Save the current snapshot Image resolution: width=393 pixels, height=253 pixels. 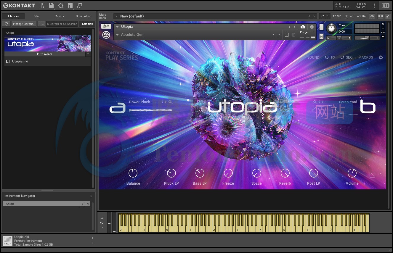click(287, 35)
